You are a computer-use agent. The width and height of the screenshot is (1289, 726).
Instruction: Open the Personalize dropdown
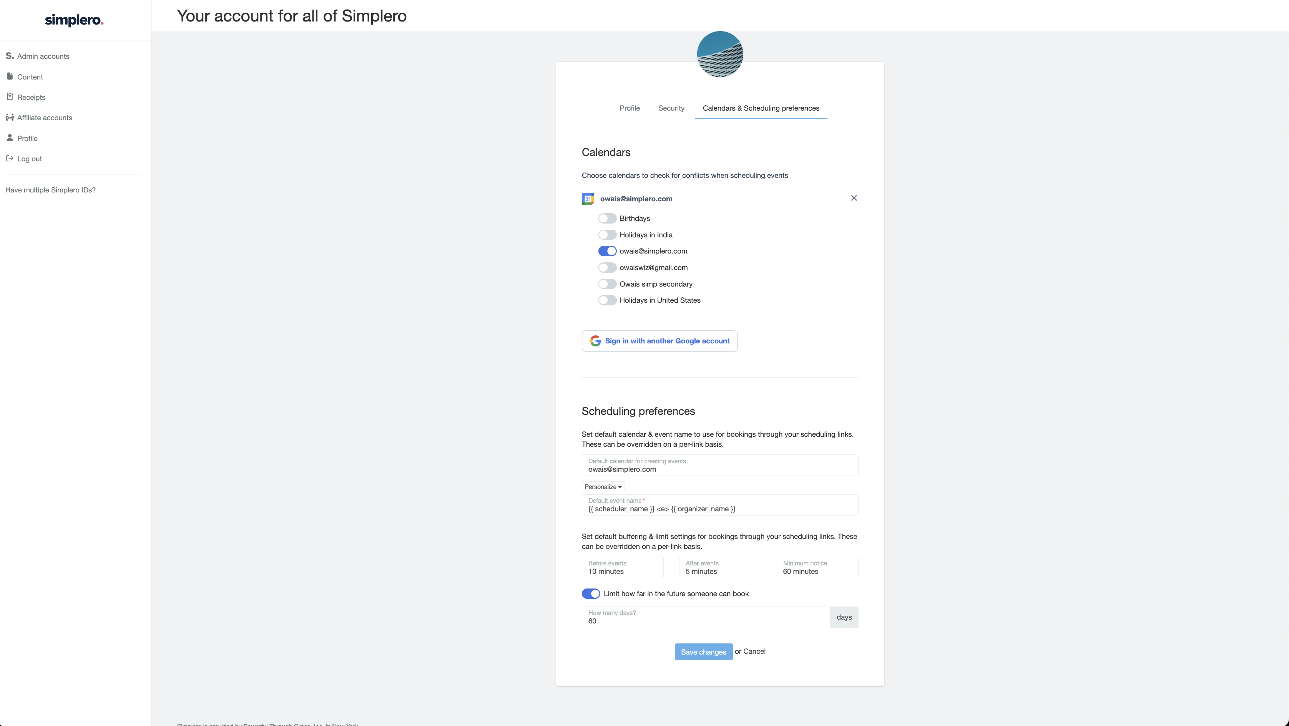tap(603, 487)
